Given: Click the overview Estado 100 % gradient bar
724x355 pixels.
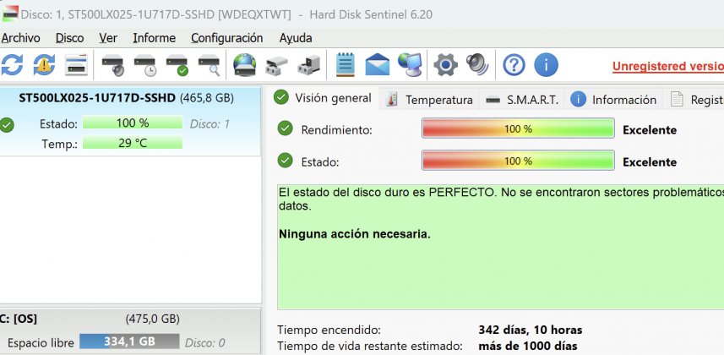Looking at the screenshot, I should [518, 161].
